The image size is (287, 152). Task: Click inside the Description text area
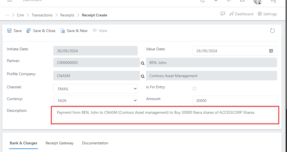click(165, 115)
